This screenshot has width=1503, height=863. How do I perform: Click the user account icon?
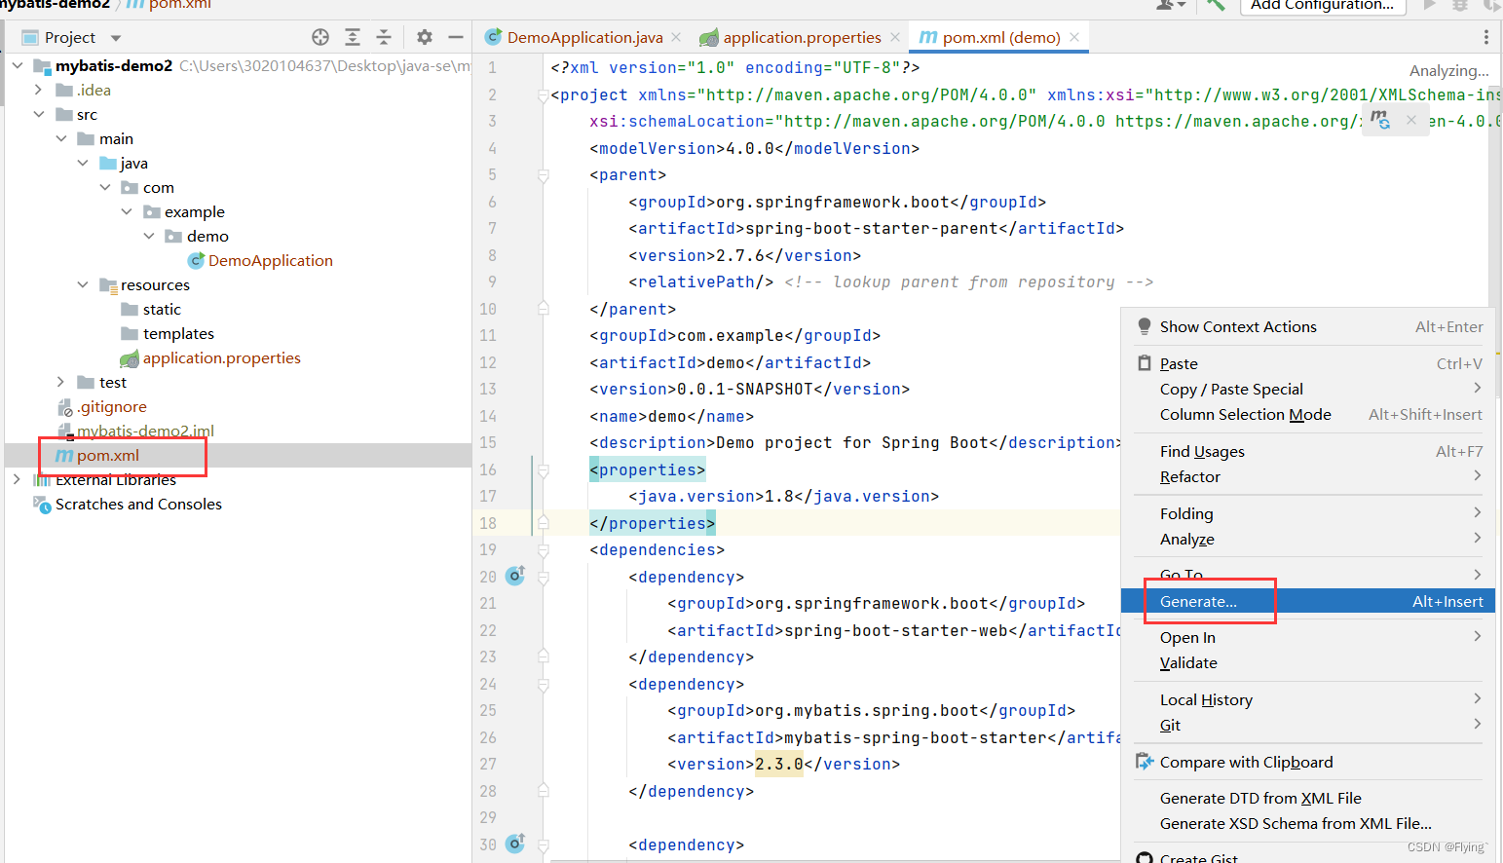(x=1166, y=5)
